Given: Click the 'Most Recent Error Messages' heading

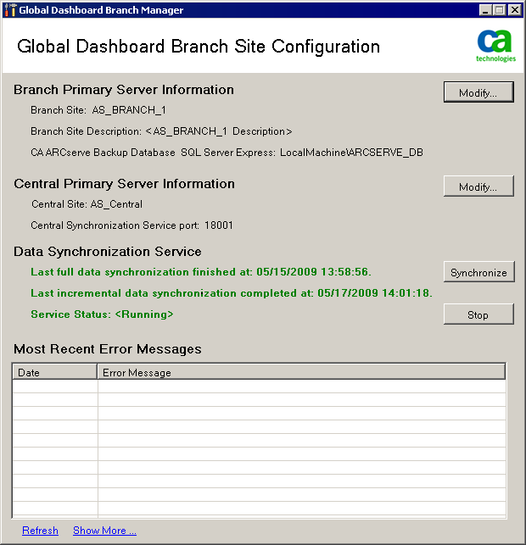Looking at the screenshot, I should 108,349.
